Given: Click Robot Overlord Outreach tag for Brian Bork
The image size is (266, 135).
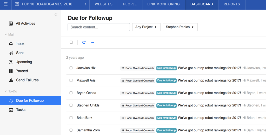Looking at the screenshot, I should (x=138, y=118).
